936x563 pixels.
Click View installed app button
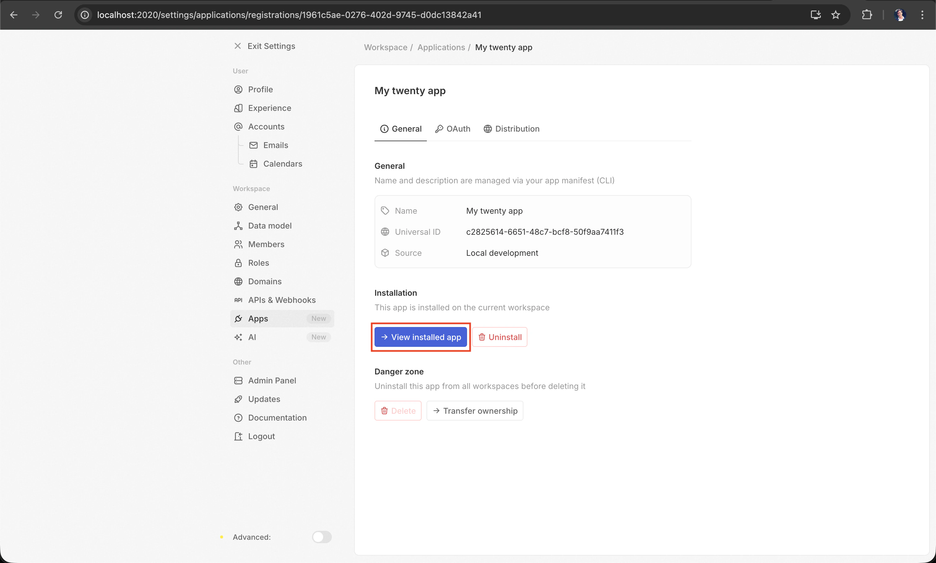click(x=420, y=337)
